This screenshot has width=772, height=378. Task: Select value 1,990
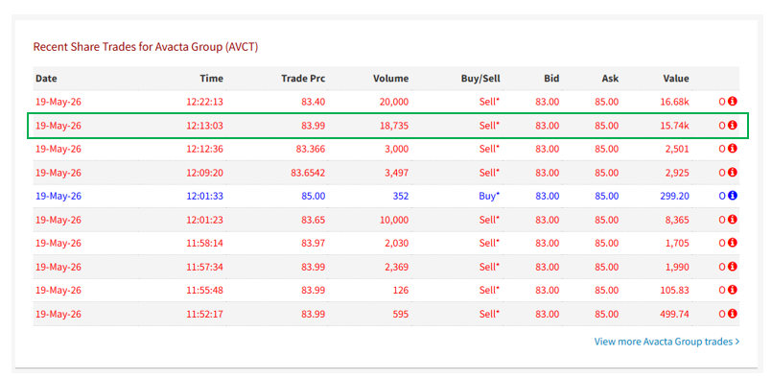[677, 267]
